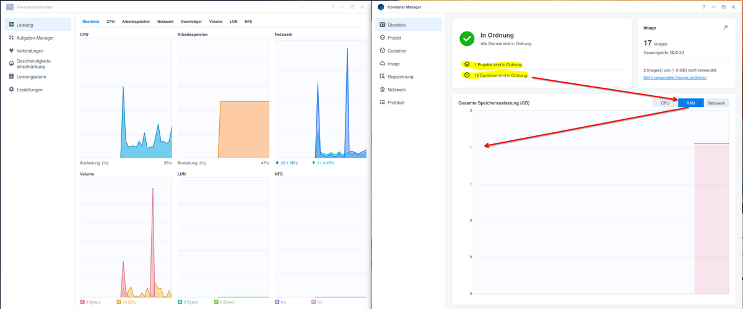Image resolution: width=743 pixels, height=309 pixels.
Task: Click '18 Container sind in Ordnung' text
Action: coord(501,75)
